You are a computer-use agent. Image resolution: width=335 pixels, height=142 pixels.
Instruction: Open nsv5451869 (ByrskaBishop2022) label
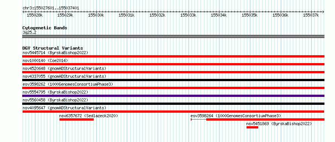click(279, 124)
